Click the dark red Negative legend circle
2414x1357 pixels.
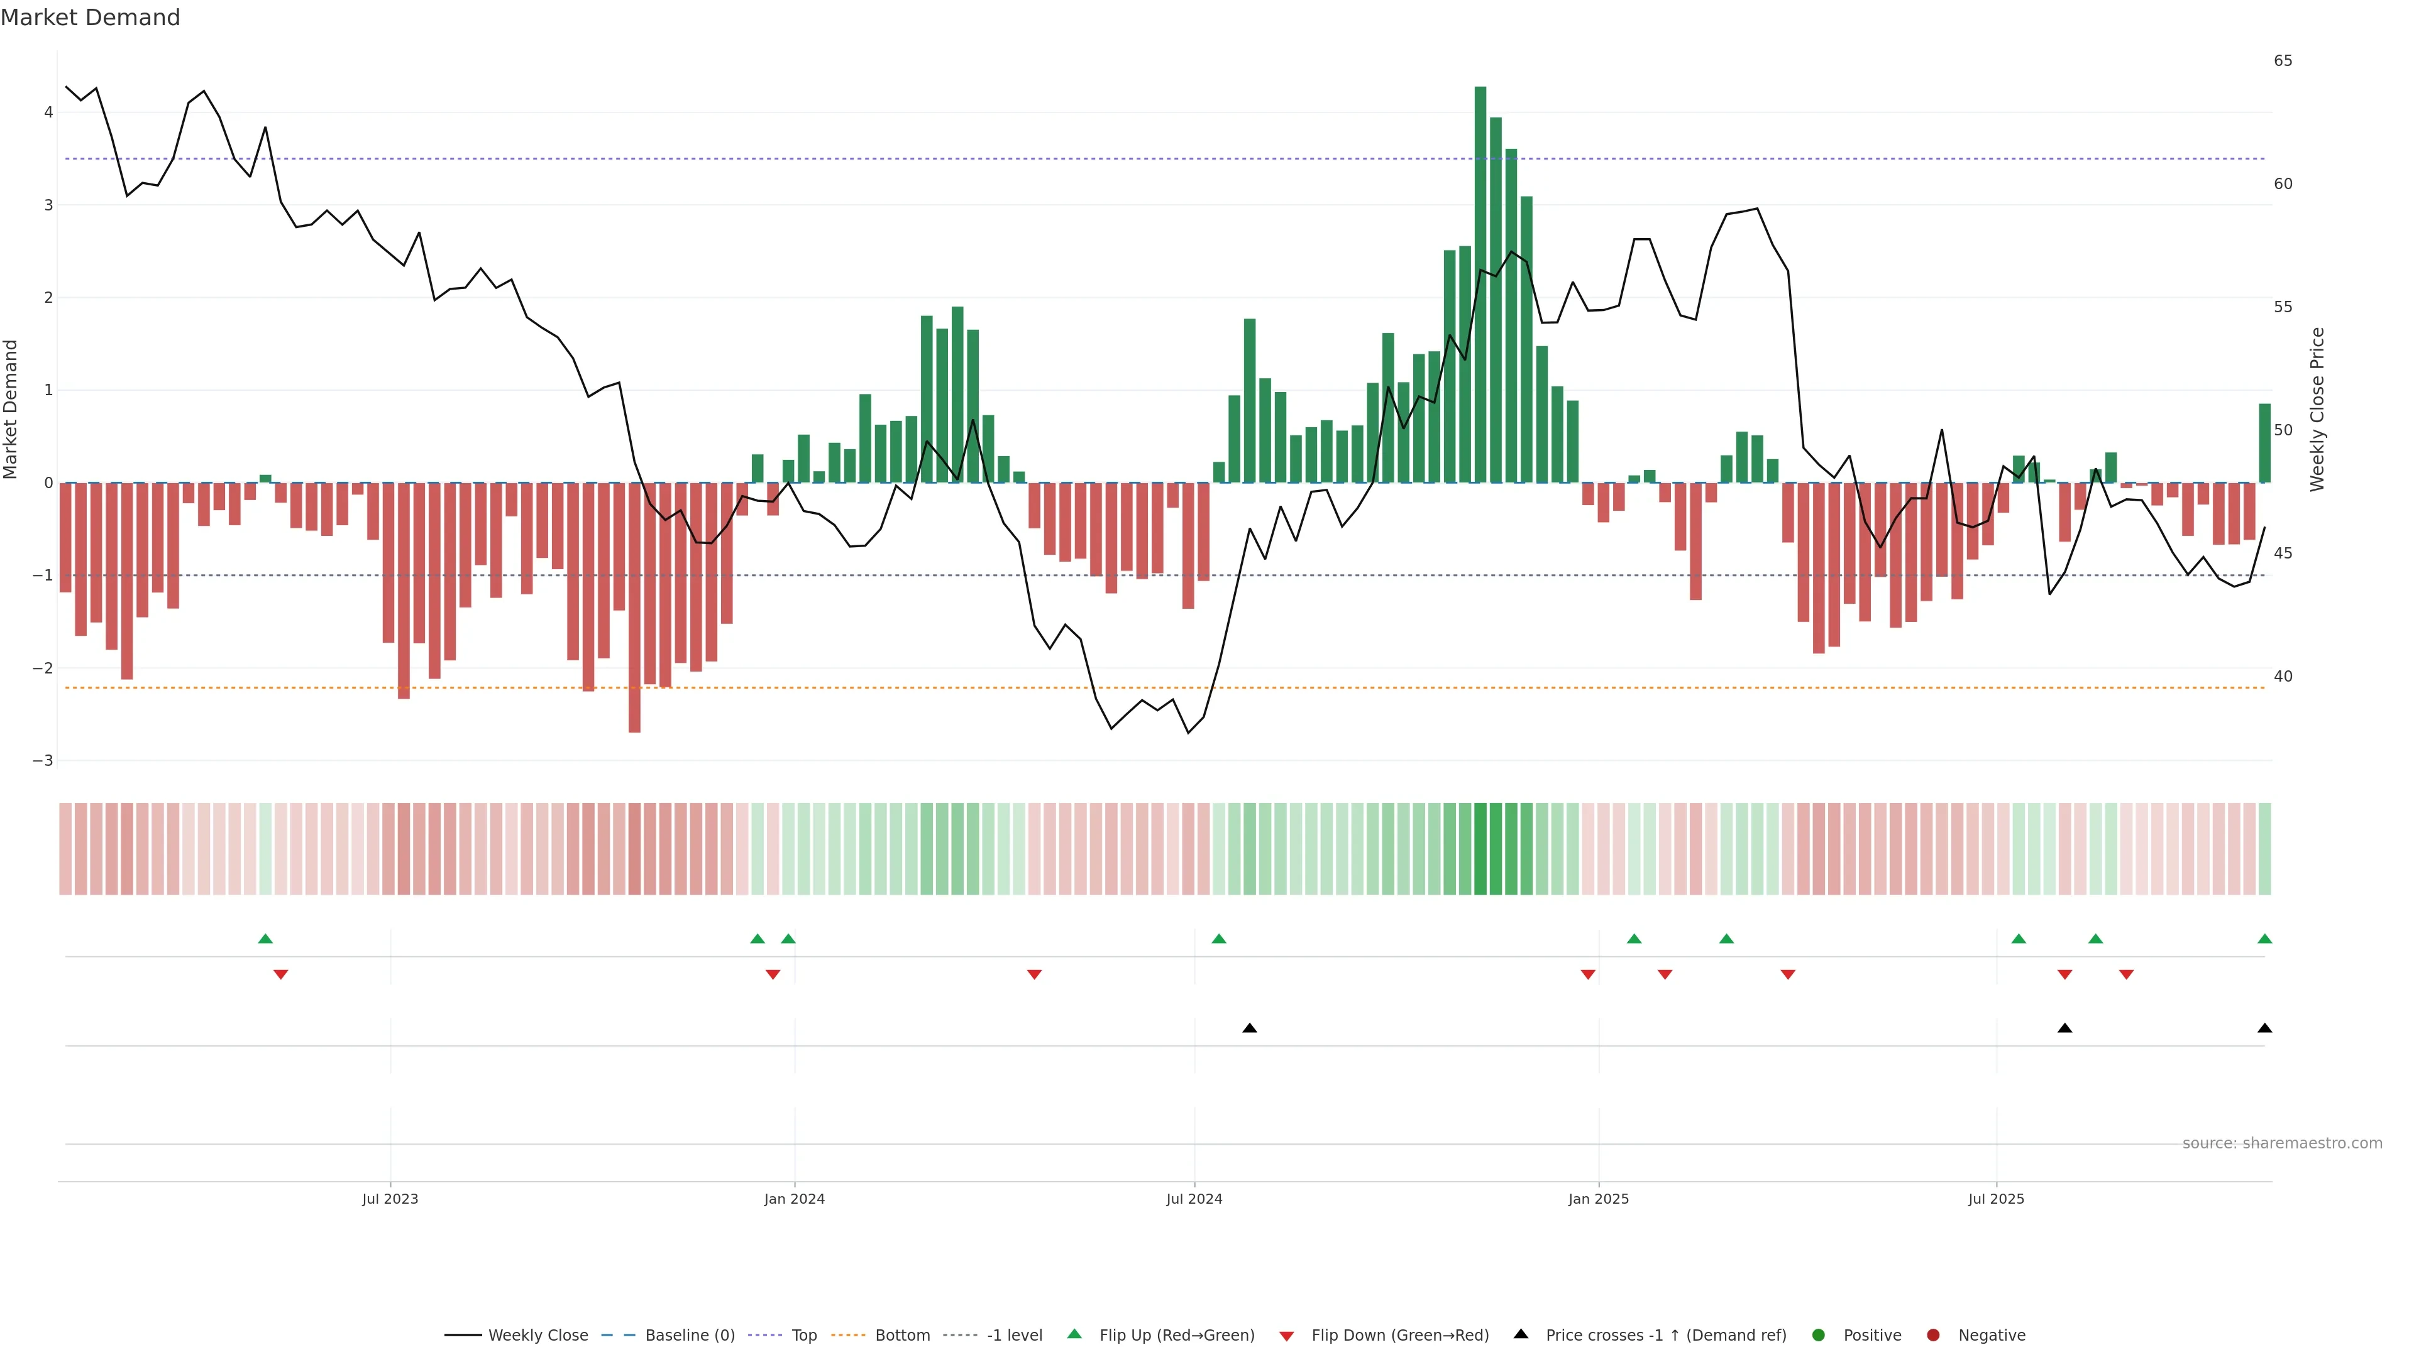pos(1933,1336)
